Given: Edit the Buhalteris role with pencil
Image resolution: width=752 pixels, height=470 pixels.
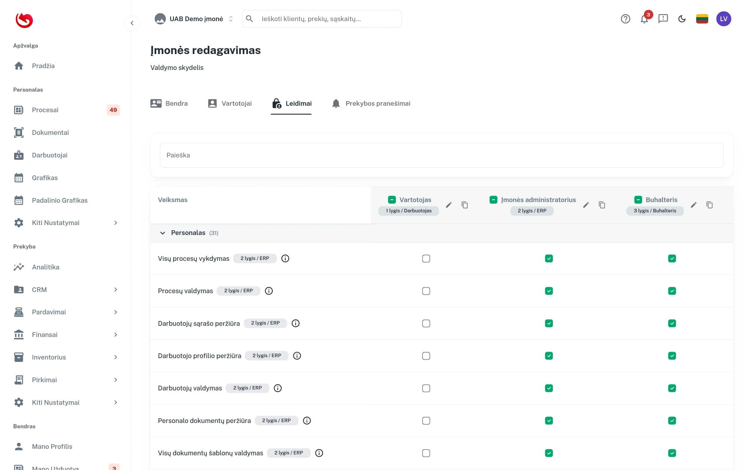Looking at the screenshot, I should pos(694,205).
